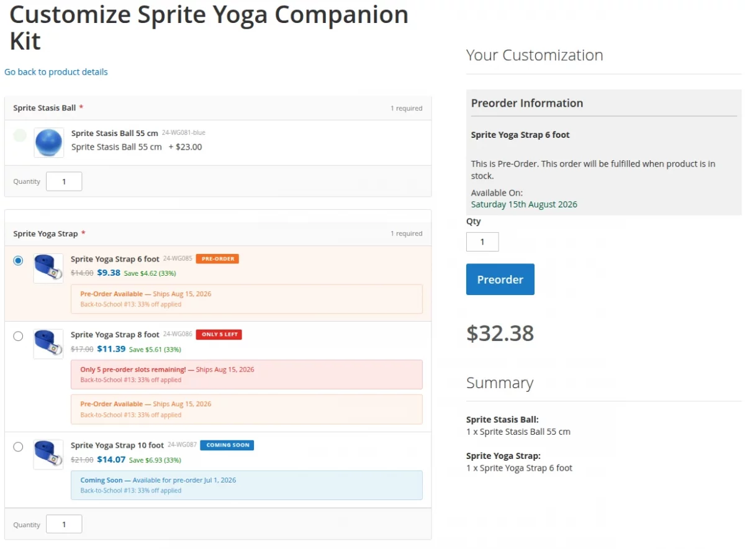This screenshot has height=549, width=745.
Task: Go back to product details link
Action: [56, 72]
